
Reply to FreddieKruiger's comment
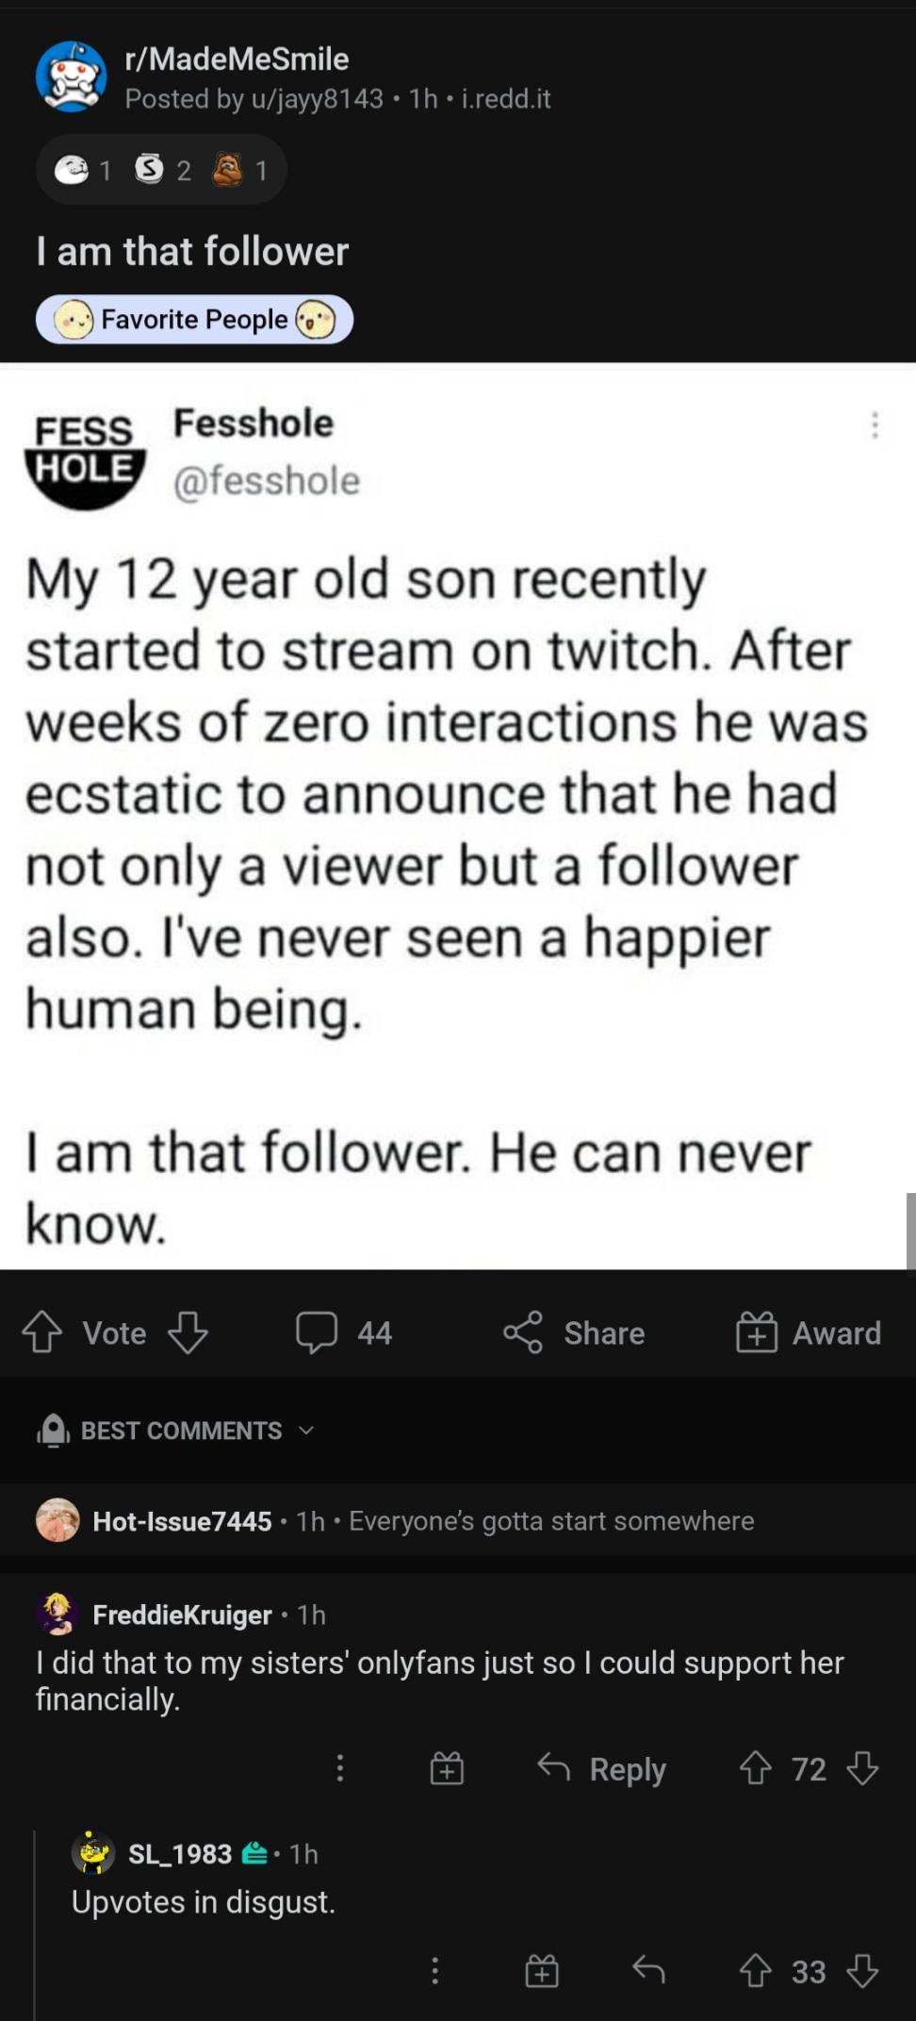[x=602, y=1768]
